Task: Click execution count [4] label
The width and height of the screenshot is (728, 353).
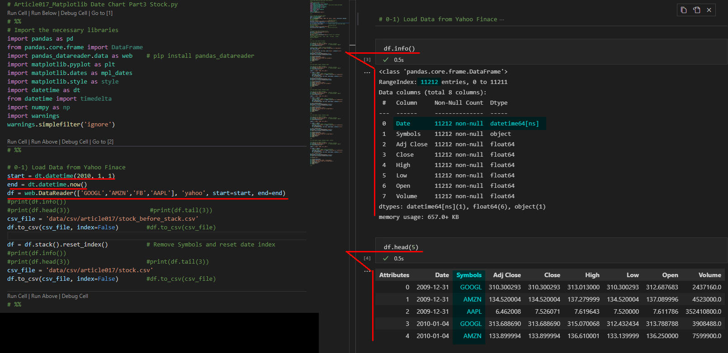Action: tap(367, 258)
